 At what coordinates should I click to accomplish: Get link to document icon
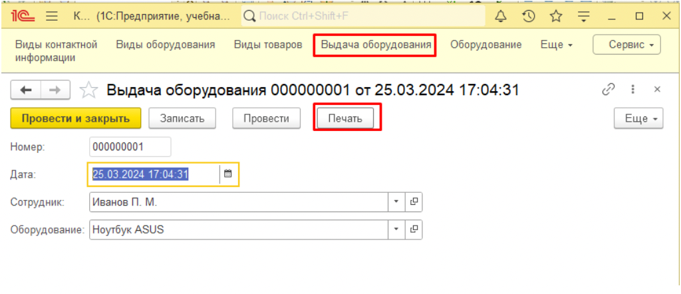(609, 89)
